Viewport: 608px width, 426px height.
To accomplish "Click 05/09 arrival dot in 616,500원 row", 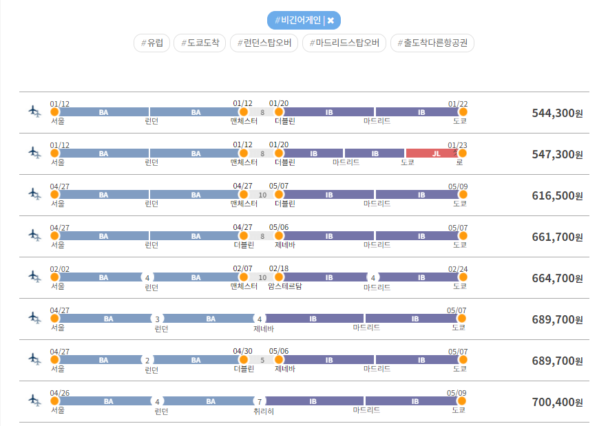I will point(463,195).
